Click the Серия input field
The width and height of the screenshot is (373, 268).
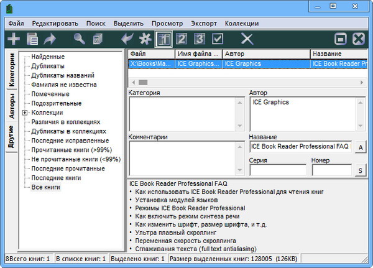(x=278, y=170)
